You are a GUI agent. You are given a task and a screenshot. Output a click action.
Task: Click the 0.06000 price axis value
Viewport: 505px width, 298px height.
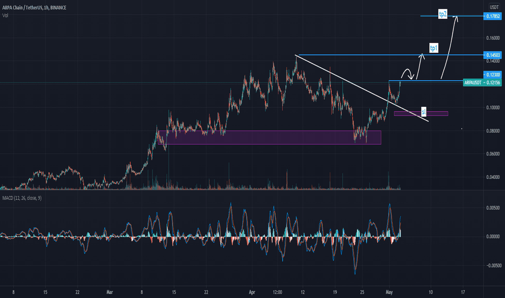(x=493, y=154)
